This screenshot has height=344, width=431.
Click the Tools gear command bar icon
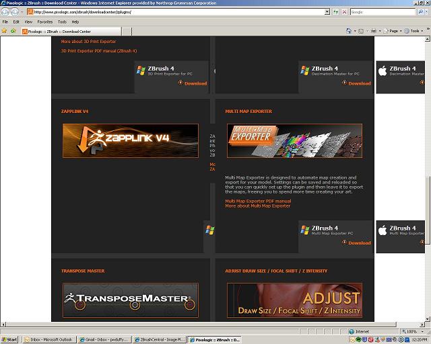pos(407,31)
